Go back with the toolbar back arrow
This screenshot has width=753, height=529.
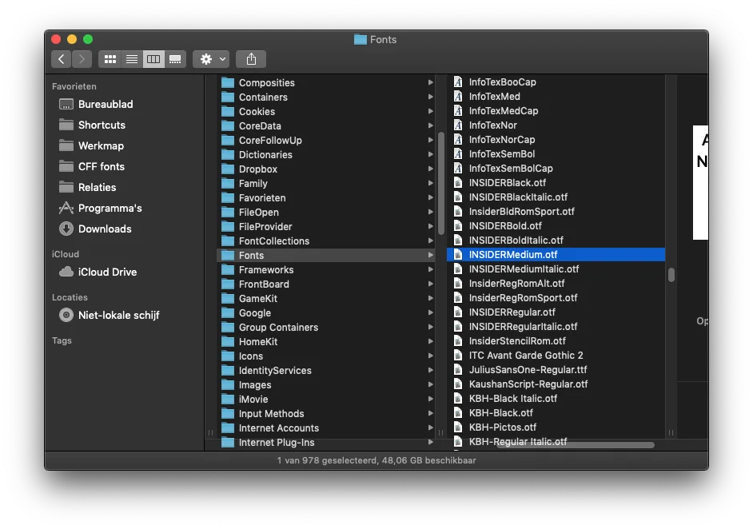point(61,59)
